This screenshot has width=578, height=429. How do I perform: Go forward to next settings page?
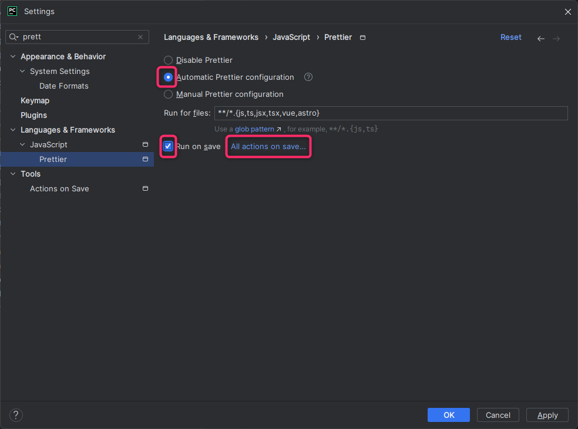(556, 38)
